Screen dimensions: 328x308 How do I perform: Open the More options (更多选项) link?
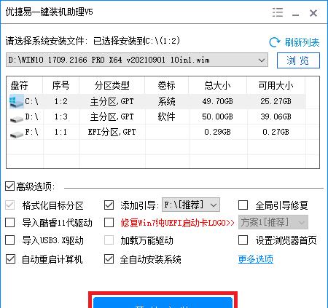click(x=256, y=259)
